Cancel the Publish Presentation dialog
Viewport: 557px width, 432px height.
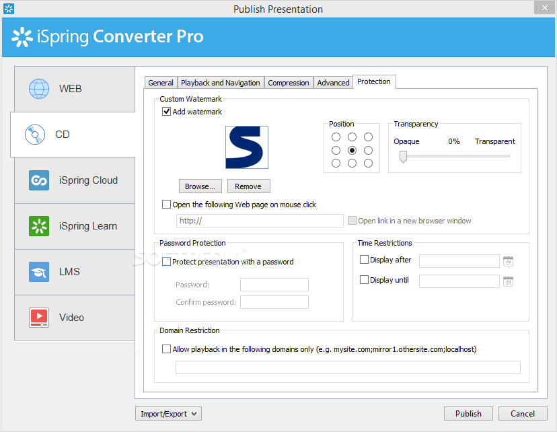click(x=523, y=414)
